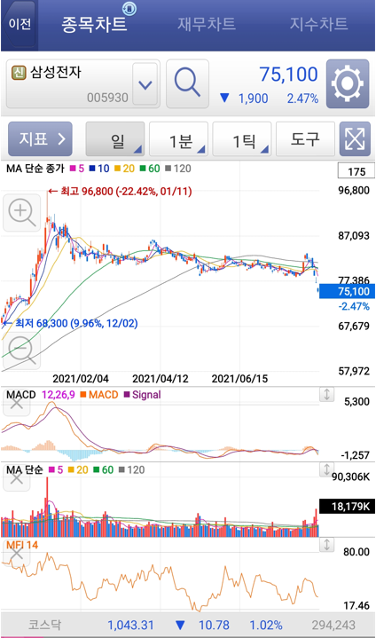Click the MA 5 magenta legend swatch
This screenshot has height=638, width=376.
tap(73, 169)
